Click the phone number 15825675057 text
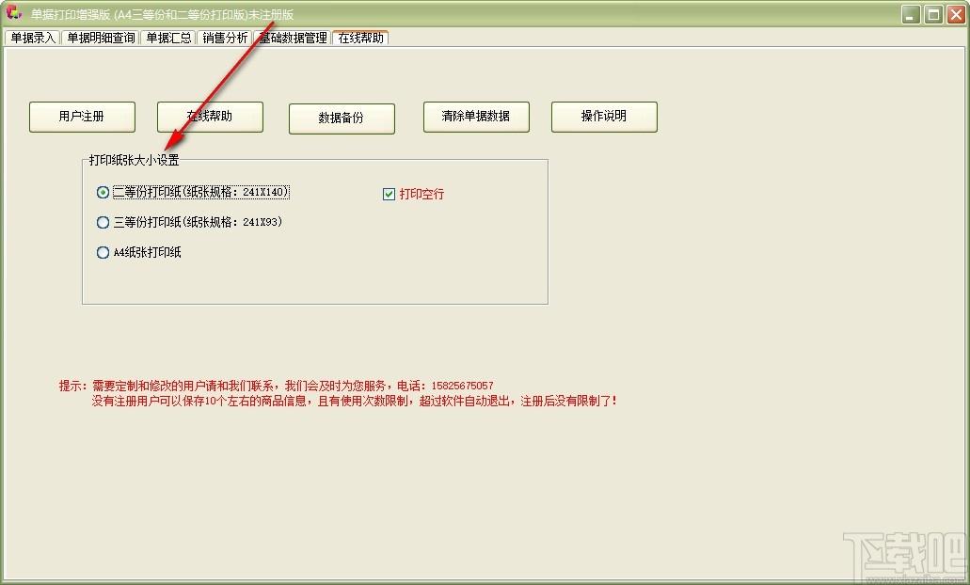The width and height of the screenshot is (970, 585). click(x=462, y=386)
